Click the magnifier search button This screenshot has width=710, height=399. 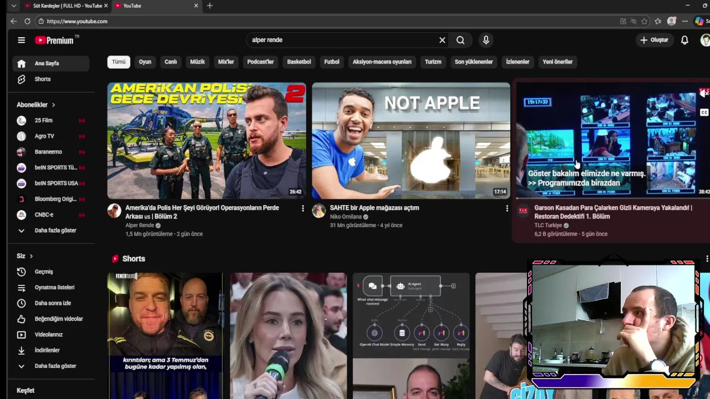pyautogui.click(x=460, y=40)
